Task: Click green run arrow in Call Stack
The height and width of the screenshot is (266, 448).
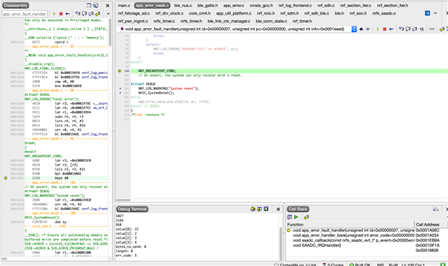Action: click(x=296, y=217)
